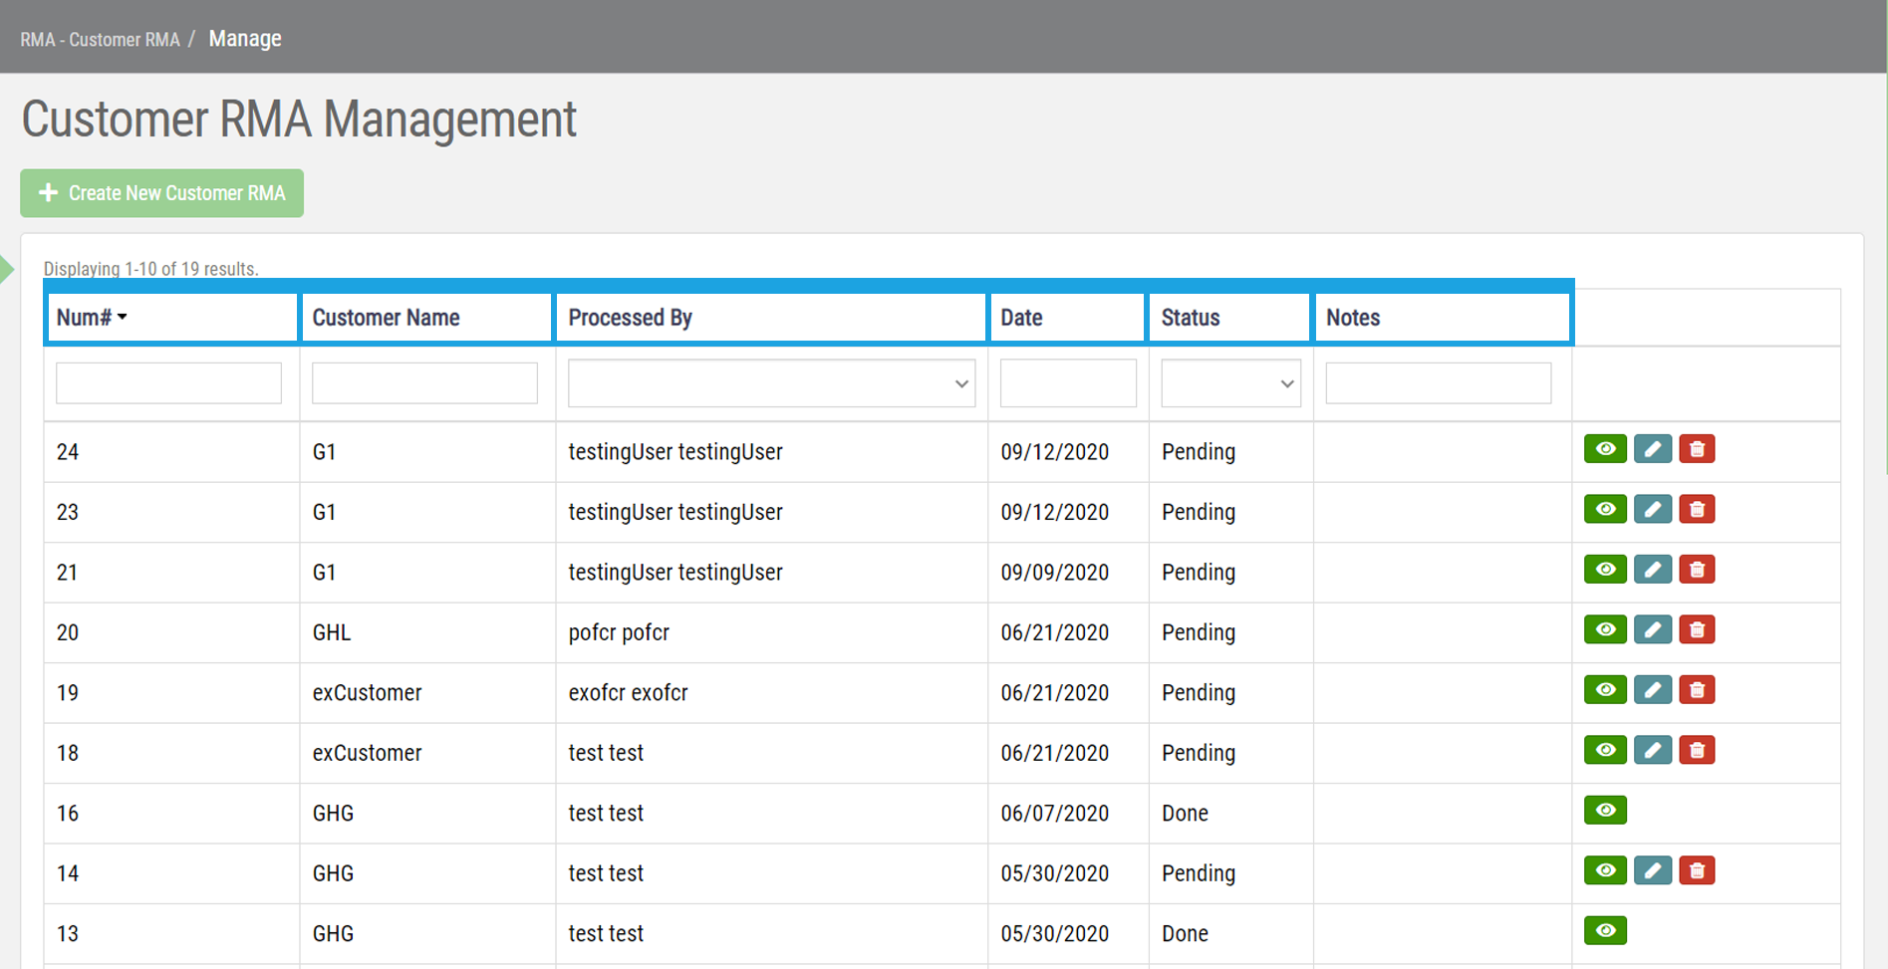View the Done RMA numbered 13

coord(1604,931)
